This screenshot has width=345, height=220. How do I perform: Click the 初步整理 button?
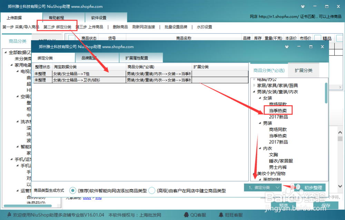310,187
